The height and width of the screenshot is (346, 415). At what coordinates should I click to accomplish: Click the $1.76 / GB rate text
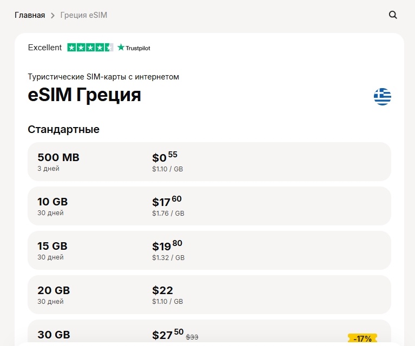[168, 213]
